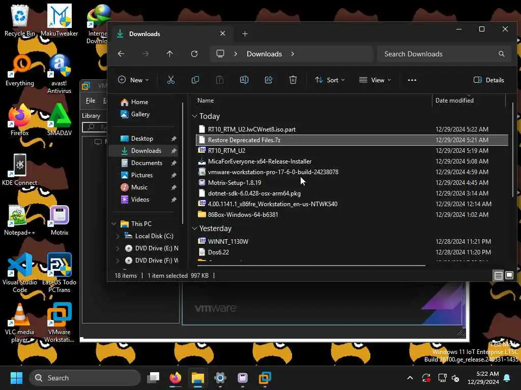
Task: Go back with the left arrow button
Action: click(121, 54)
